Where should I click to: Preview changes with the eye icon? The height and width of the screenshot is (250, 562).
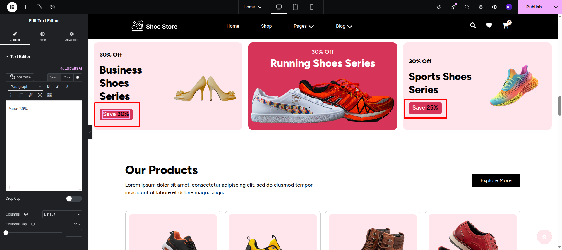coord(494,7)
